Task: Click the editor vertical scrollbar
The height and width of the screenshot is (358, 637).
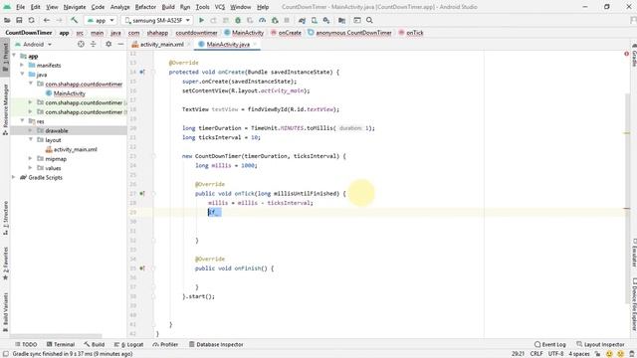Action: 627,199
